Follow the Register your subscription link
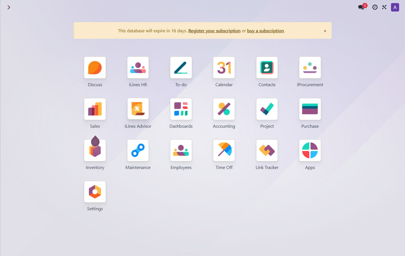This screenshot has width=405, height=256. pos(214,31)
